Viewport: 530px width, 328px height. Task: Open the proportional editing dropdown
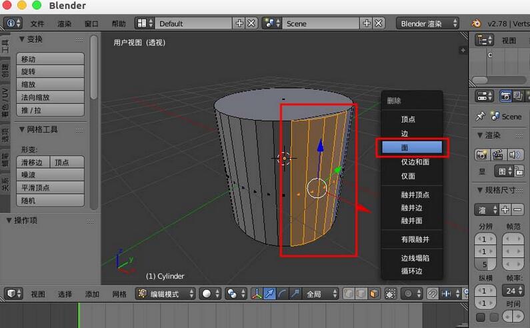[411, 293]
